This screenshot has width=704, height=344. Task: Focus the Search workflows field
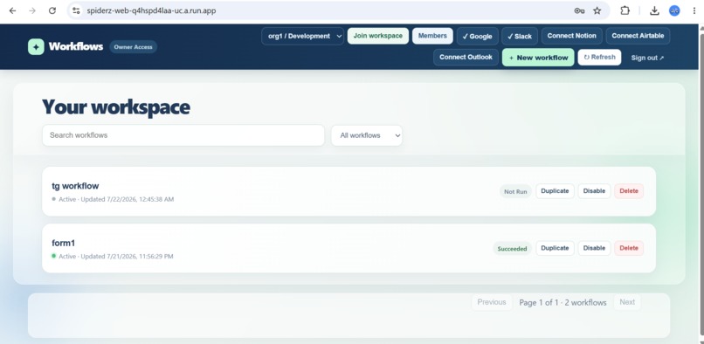tap(183, 135)
